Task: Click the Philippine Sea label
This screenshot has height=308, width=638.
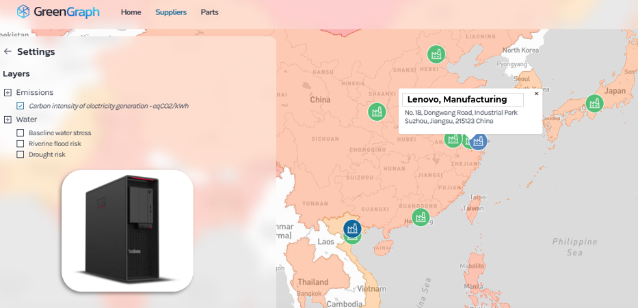Action: (x=574, y=247)
